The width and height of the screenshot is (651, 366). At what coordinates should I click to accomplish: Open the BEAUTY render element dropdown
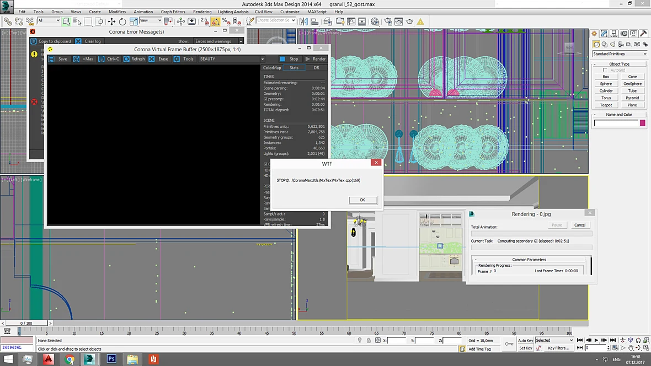[x=231, y=59]
